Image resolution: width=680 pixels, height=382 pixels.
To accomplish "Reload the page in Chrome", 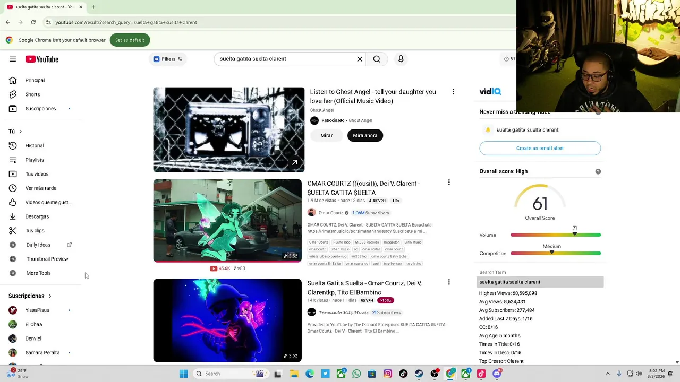I will (33, 22).
